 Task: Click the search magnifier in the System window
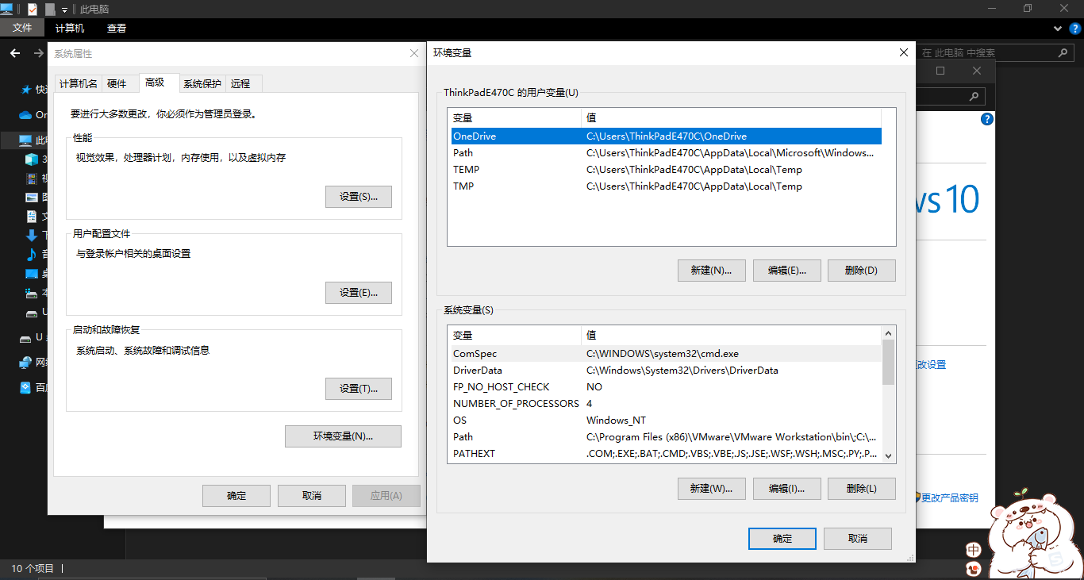click(x=974, y=96)
